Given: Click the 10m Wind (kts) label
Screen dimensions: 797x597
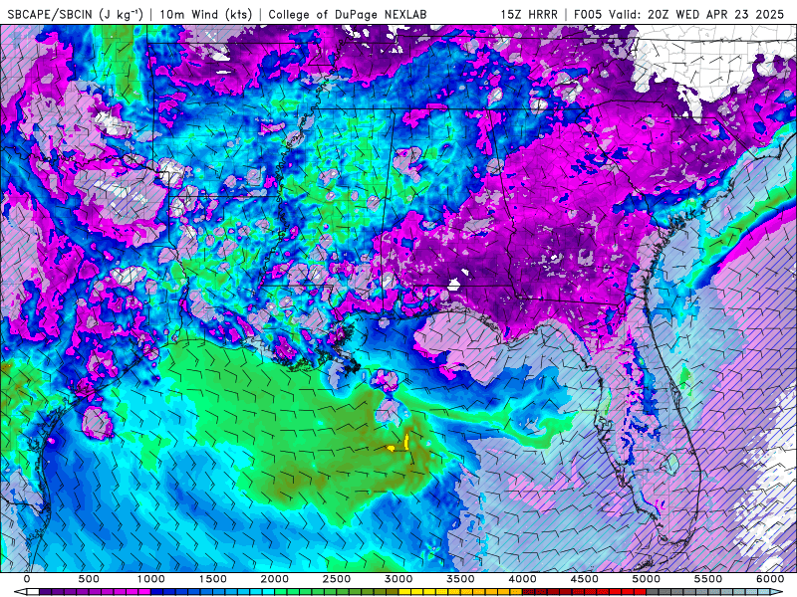Looking at the screenshot, I should click(206, 14).
